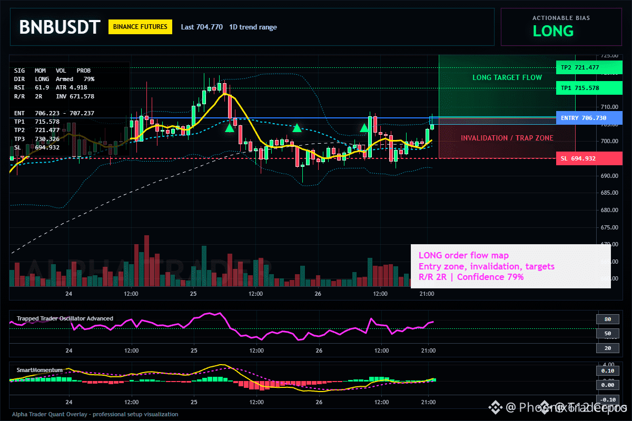Select the TP1 715.578 price tag on right axis
Viewport: 632px width, 421px height.
pyautogui.click(x=588, y=88)
